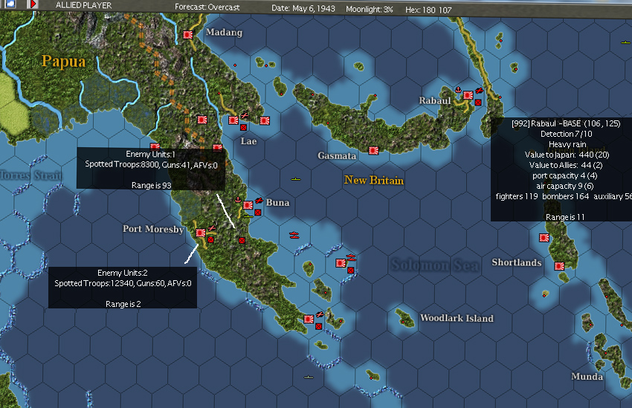The image size is (632, 408).
Task: Select land unit marker under Port Moresby airfield
Action: click(210, 239)
